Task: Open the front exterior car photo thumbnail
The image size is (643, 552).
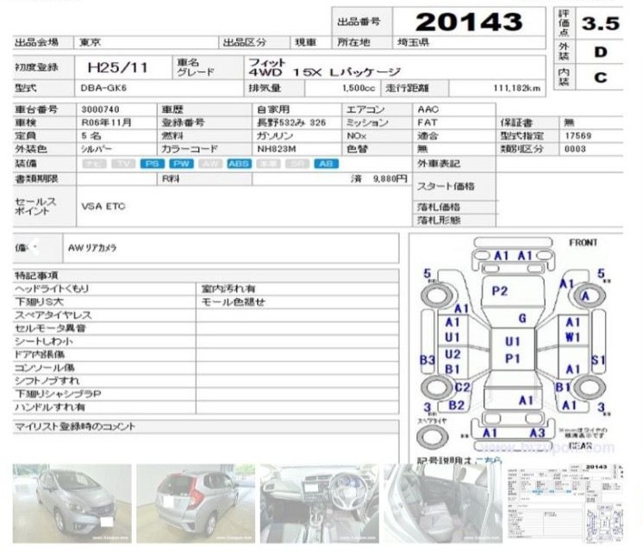Action: 72,504
